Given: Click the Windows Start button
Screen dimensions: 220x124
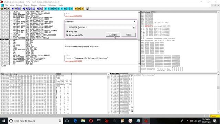Looking at the screenshot, I should [x=4, y=121].
